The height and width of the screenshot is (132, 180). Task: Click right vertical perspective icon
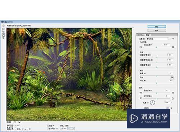(x=173, y=93)
